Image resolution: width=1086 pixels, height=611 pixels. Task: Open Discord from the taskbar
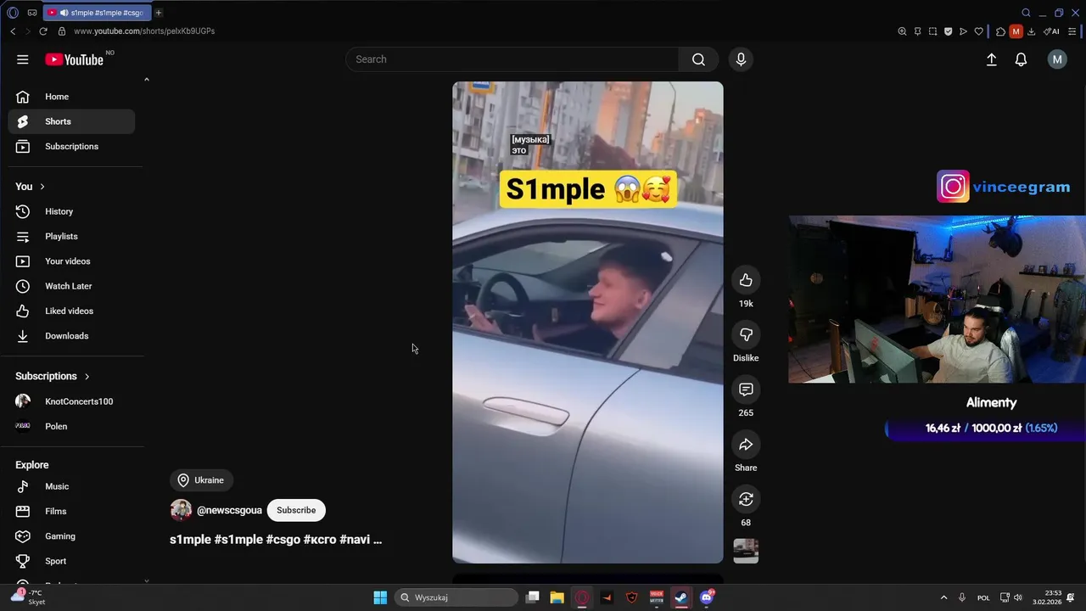coord(707,597)
